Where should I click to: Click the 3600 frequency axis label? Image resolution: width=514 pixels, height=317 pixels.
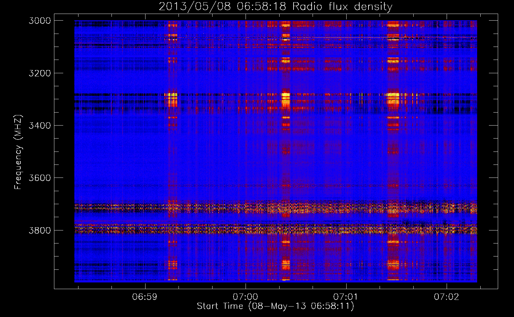pyautogui.click(x=40, y=178)
